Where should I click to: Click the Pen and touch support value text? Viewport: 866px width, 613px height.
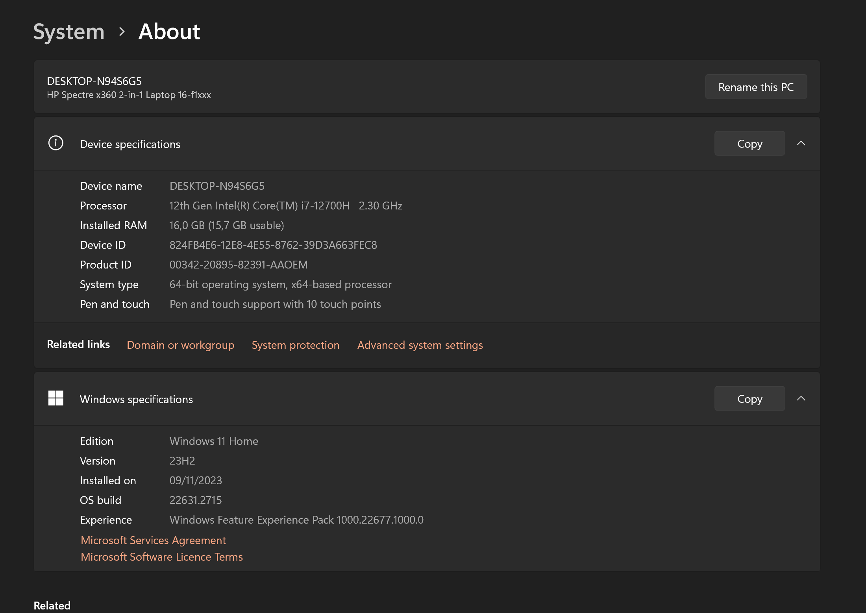click(275, 304)
